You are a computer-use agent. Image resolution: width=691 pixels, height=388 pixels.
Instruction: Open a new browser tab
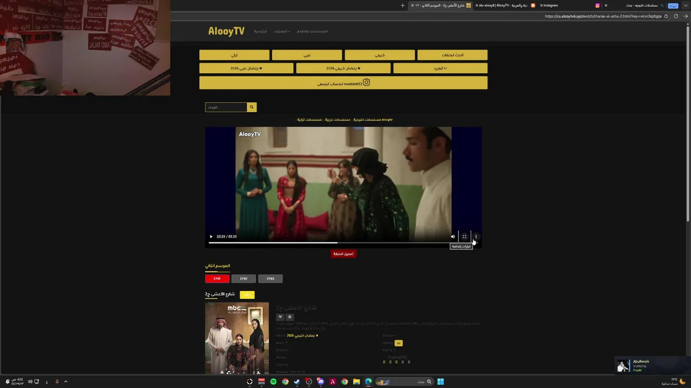pos(402,5)
